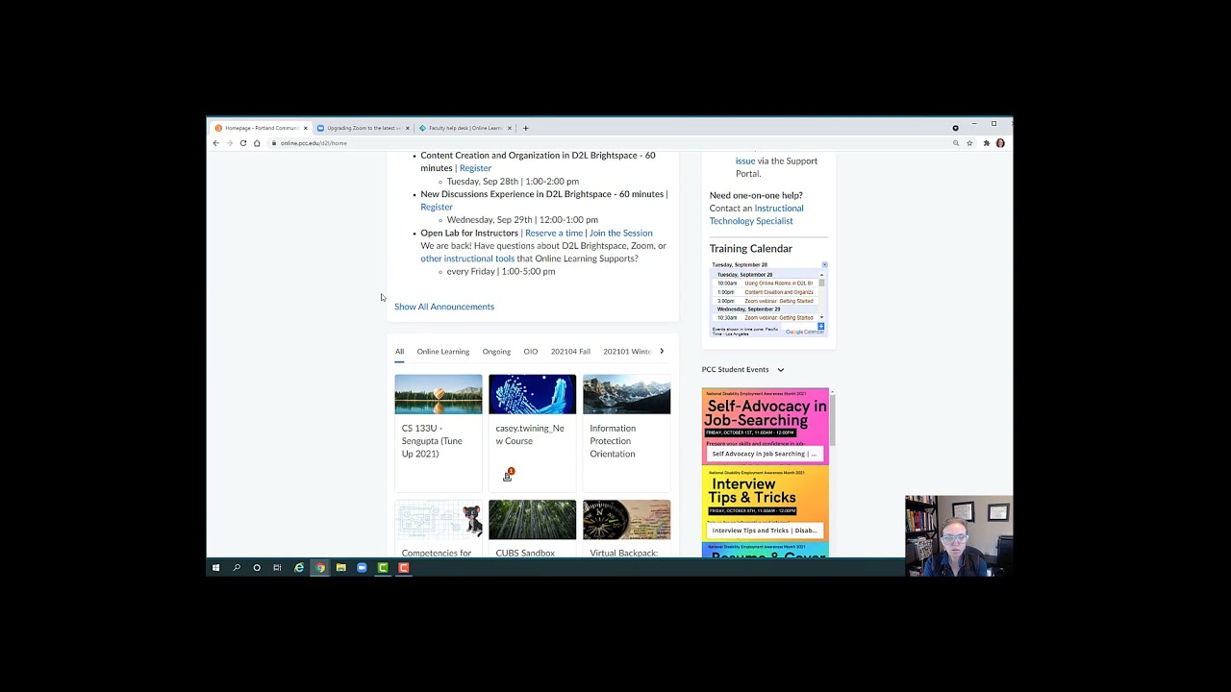This screenshot has height=692, width=1231.
Task: Select the Ongoing course tab
Action: (496, 352)
